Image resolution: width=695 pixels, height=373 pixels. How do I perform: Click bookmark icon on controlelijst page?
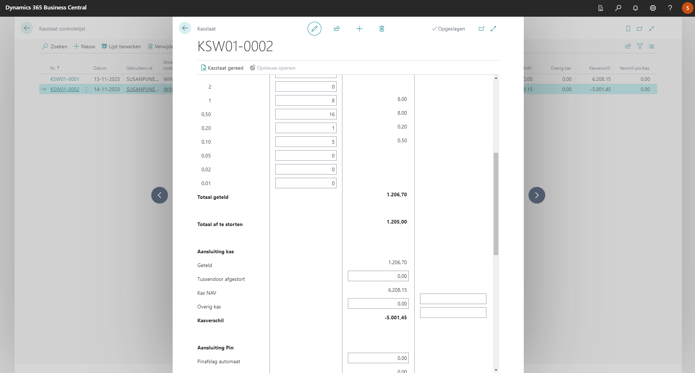coord(628,29)
